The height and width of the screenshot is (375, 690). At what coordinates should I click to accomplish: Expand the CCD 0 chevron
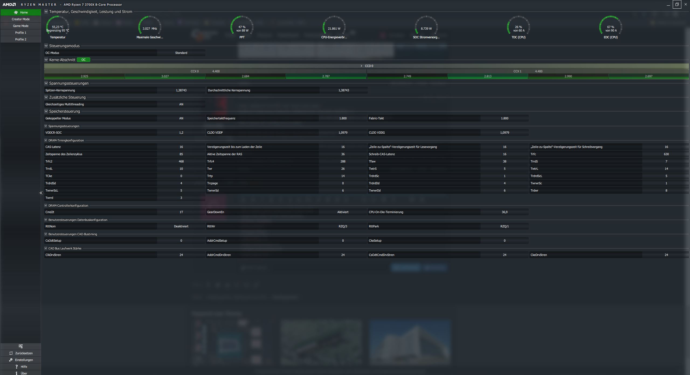coord(361,66)
